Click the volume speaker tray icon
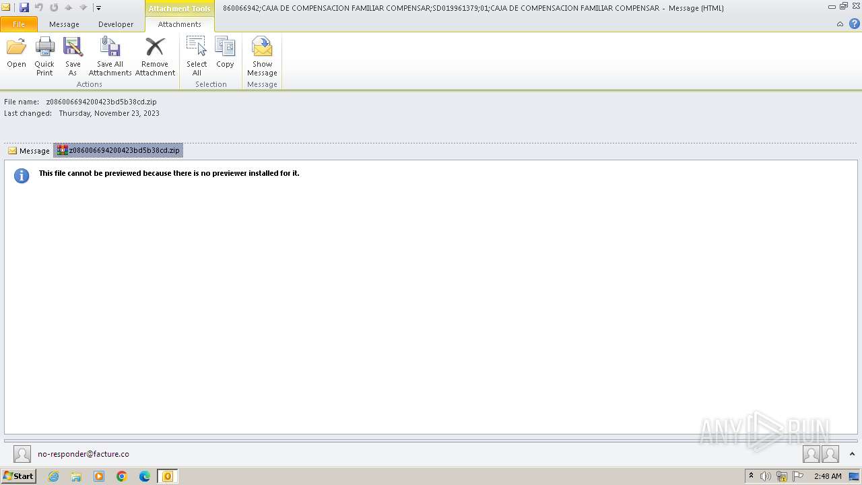862x485 pixels. click(x=766, y=476)
